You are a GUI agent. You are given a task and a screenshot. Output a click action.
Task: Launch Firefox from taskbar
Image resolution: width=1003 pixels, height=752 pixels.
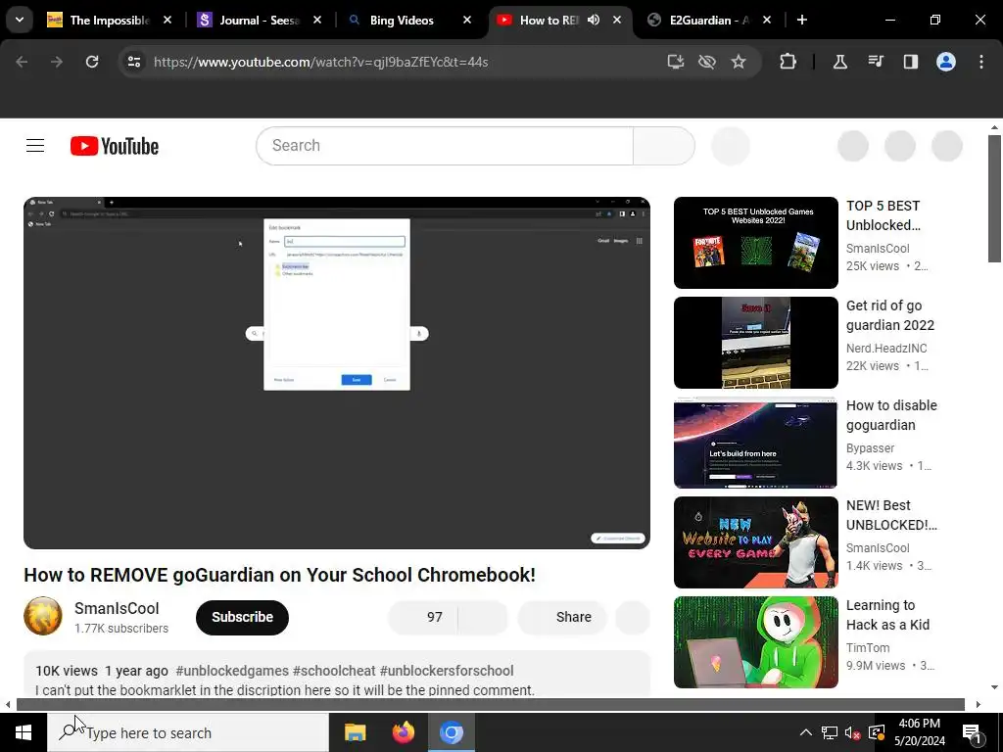403,732
